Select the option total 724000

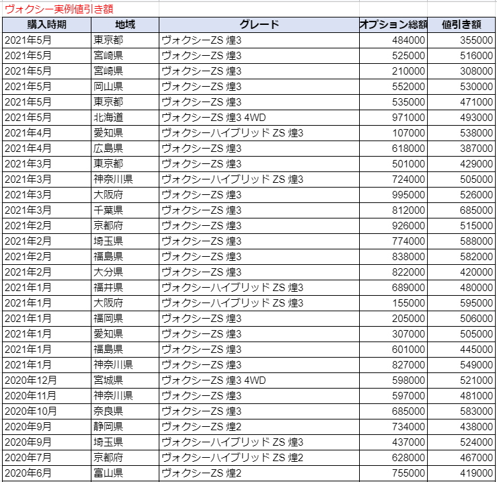coord(393,179)
